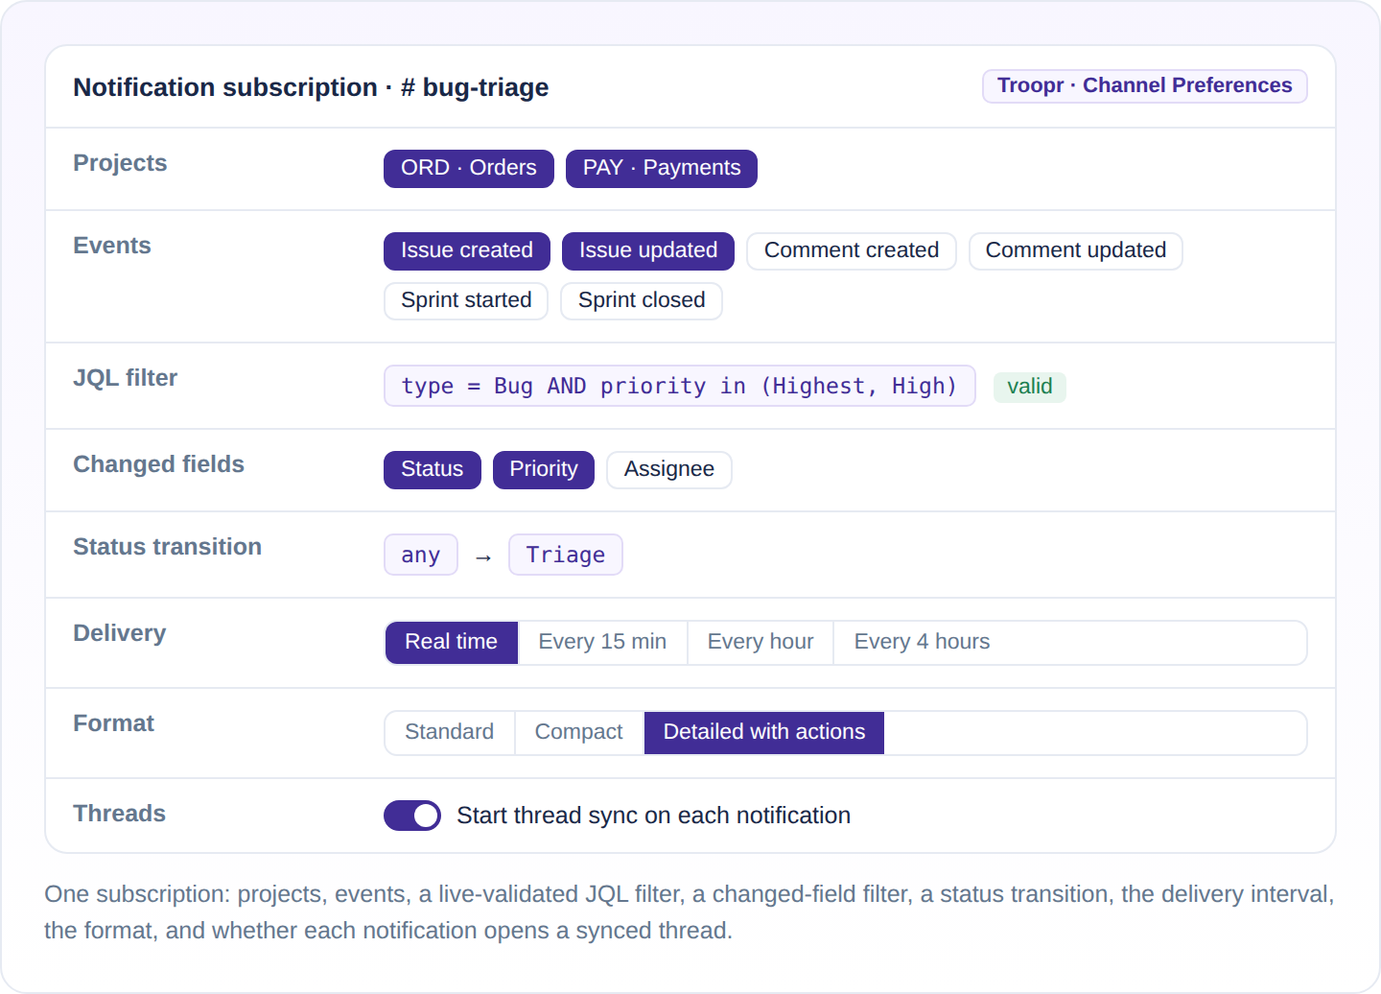Toggle the PAY · Payments project chip
The height and width of the screenshot is (994, 1381).
661,169
